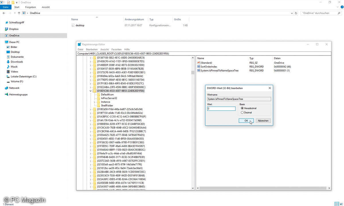344x206 pixels.
Task: Click the Lokaler Datenträger (C:) drive icon
Action: [x=8, y=76]
